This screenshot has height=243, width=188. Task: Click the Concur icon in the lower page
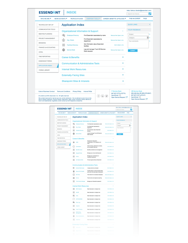pos(74,178)
